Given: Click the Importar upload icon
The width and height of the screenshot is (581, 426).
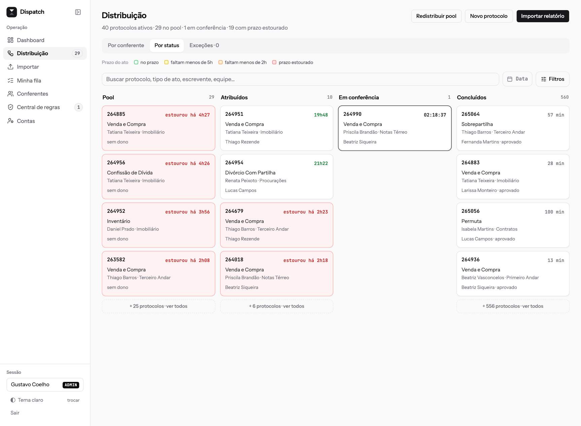Looking at the screenshot, I should pos(10,67).
